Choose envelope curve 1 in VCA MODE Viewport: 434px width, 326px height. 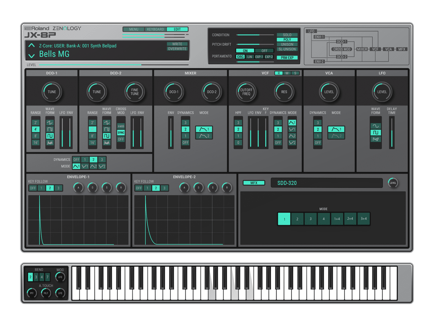336,129
